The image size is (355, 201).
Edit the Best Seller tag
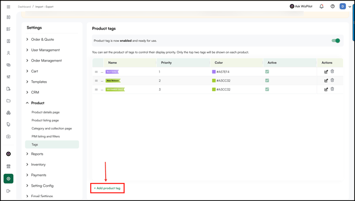point(326,72)
